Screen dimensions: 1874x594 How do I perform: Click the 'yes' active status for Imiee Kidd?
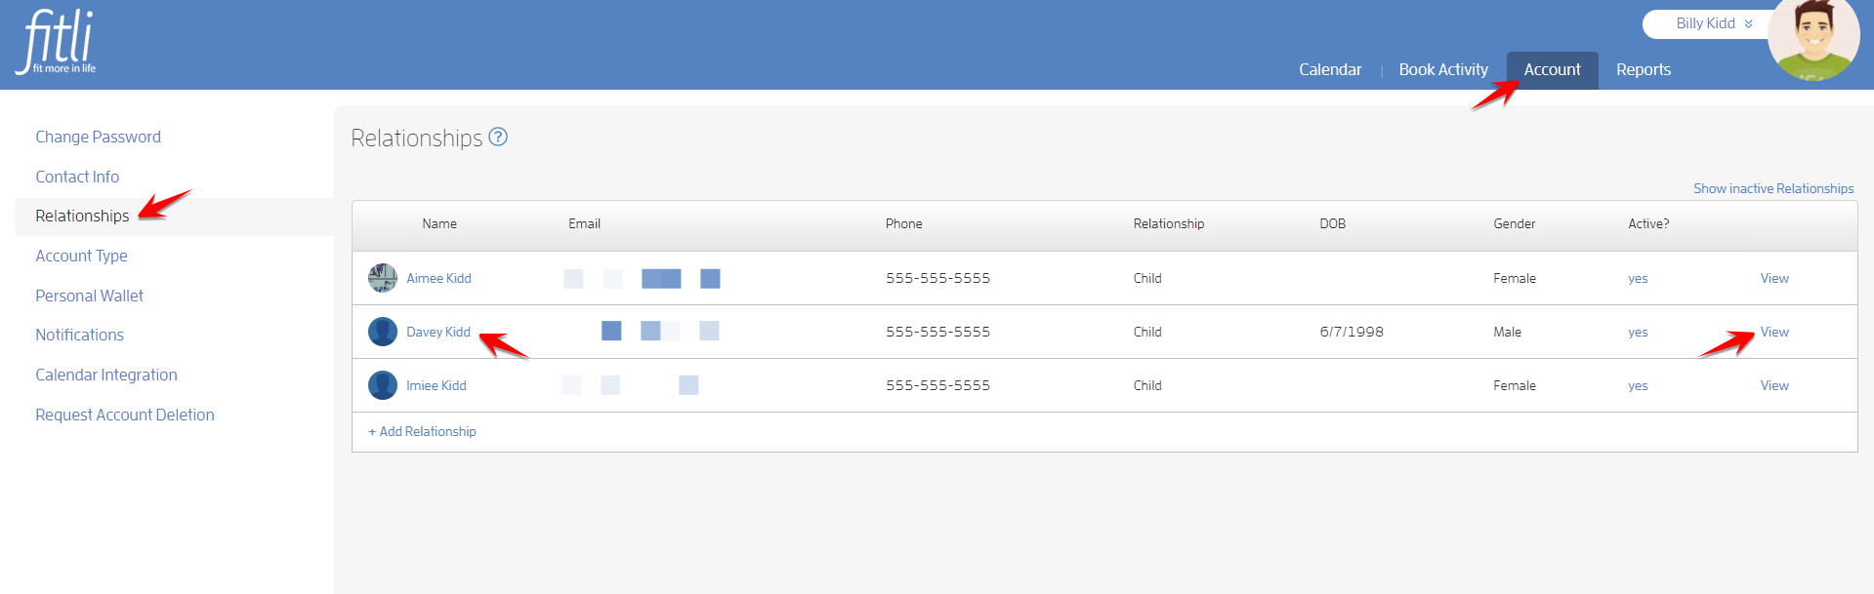pyautogui.click(x=1638, y=386)
